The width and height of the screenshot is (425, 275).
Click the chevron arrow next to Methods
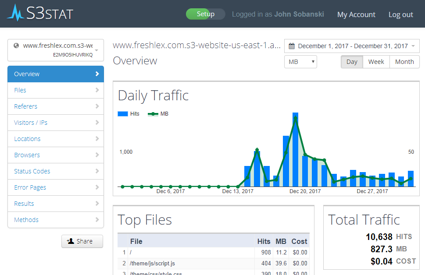coord(97,219)
